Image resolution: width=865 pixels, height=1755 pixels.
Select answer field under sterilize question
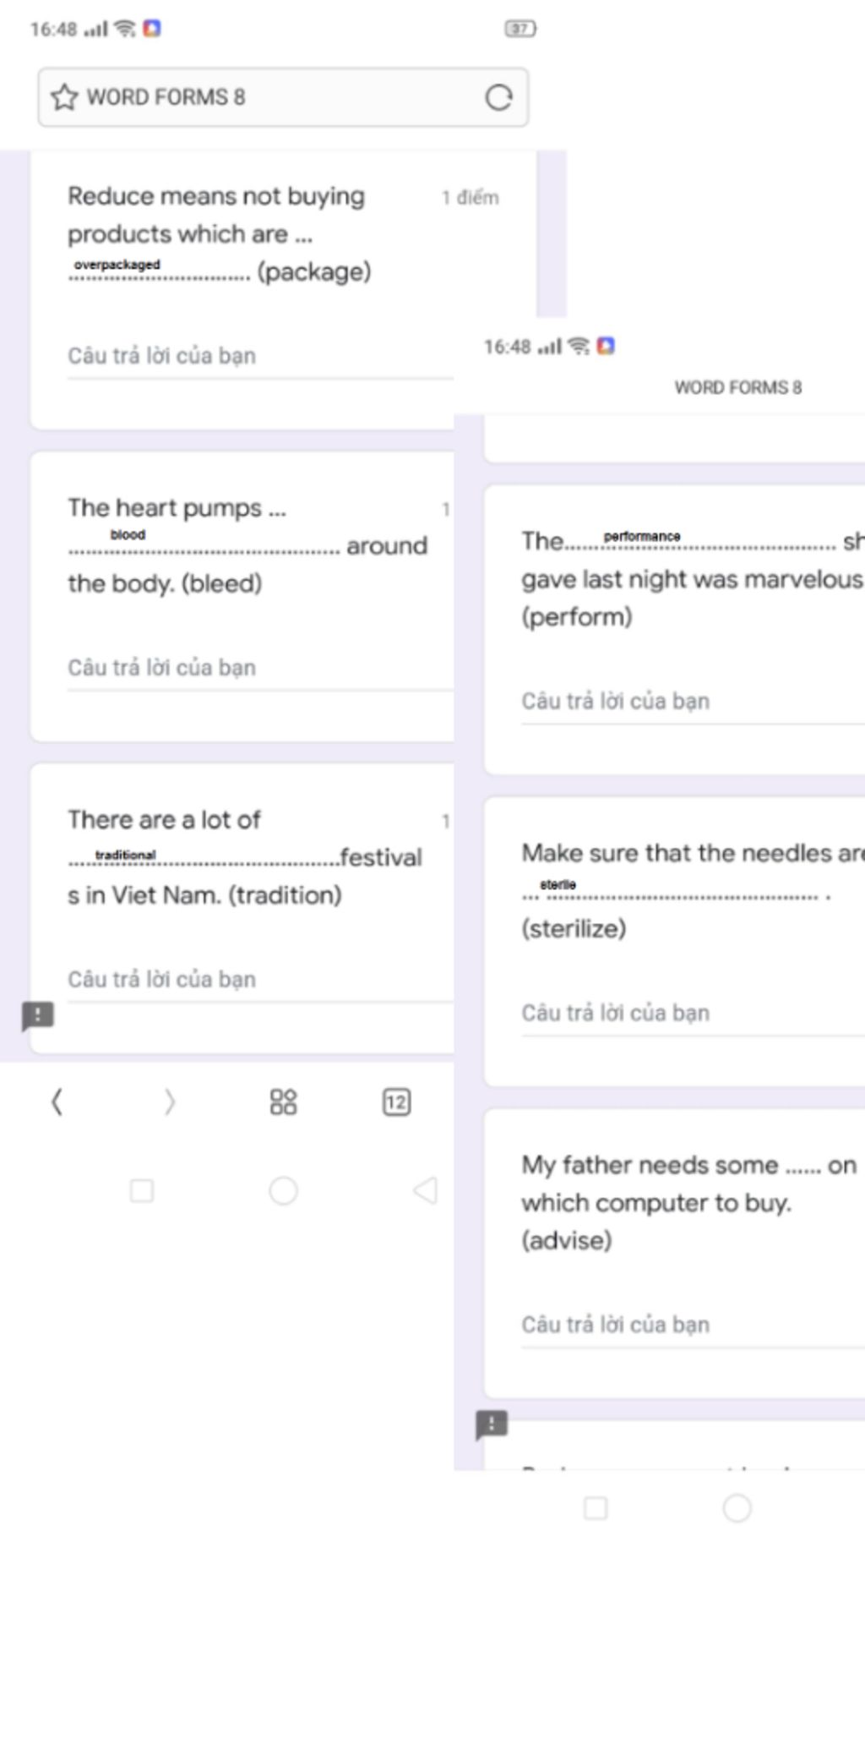(x=693, y=1014)
